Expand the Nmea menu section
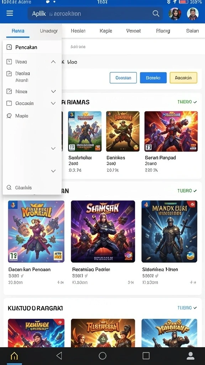The image size is (205, 365). (53, 92)
